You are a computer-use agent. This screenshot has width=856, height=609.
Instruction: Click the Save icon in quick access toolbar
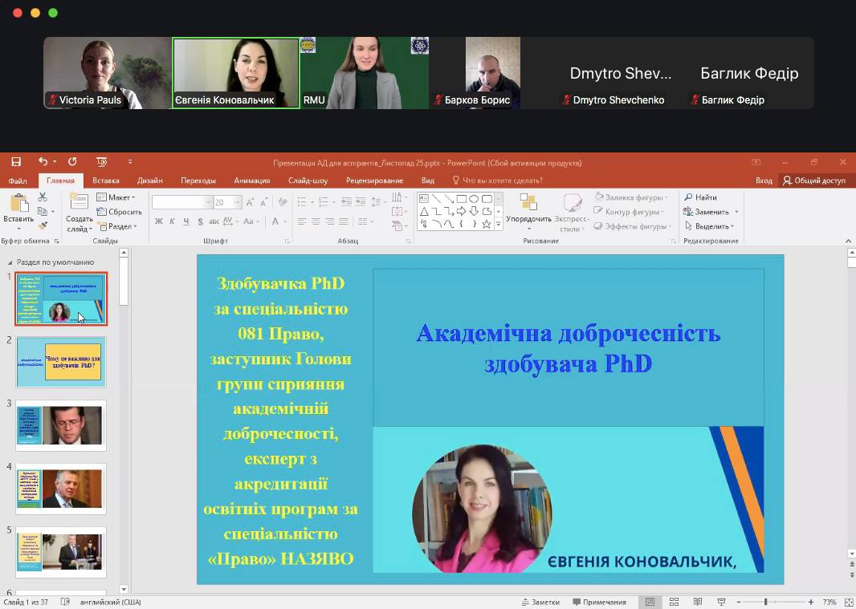pos(16,162)
